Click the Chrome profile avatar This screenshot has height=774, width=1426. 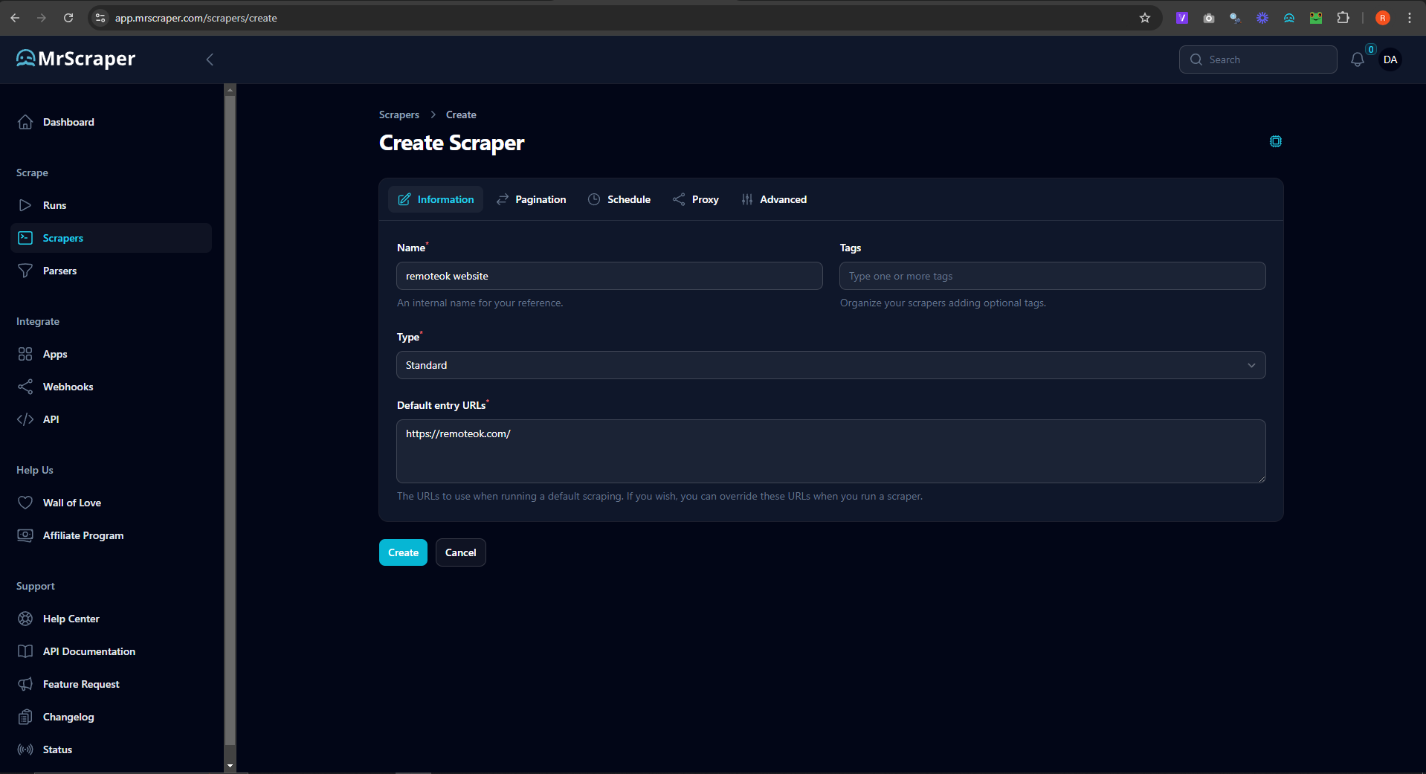1383,18
